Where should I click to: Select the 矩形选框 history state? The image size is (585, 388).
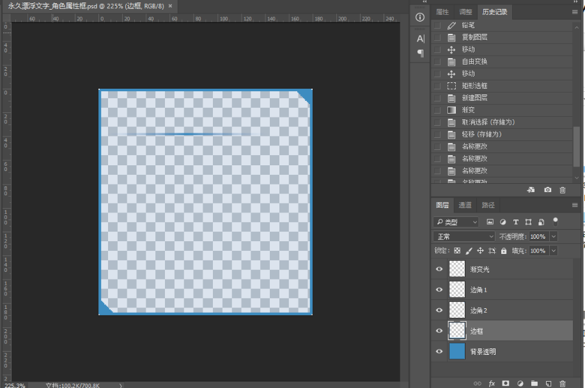pos(474,86)
